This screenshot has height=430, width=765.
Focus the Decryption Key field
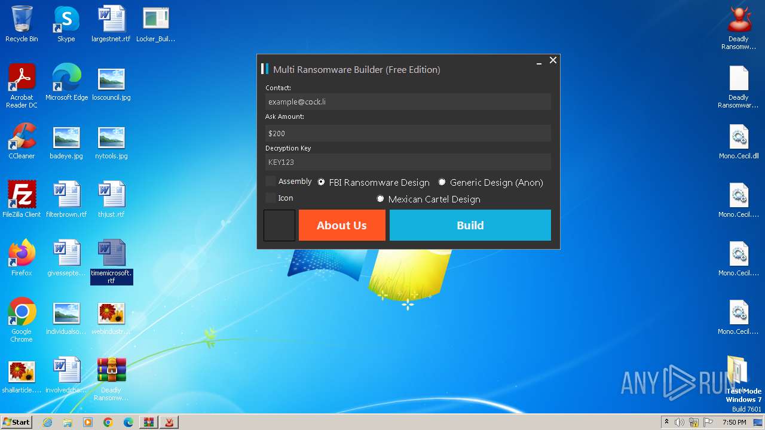[x=408, y=162]
